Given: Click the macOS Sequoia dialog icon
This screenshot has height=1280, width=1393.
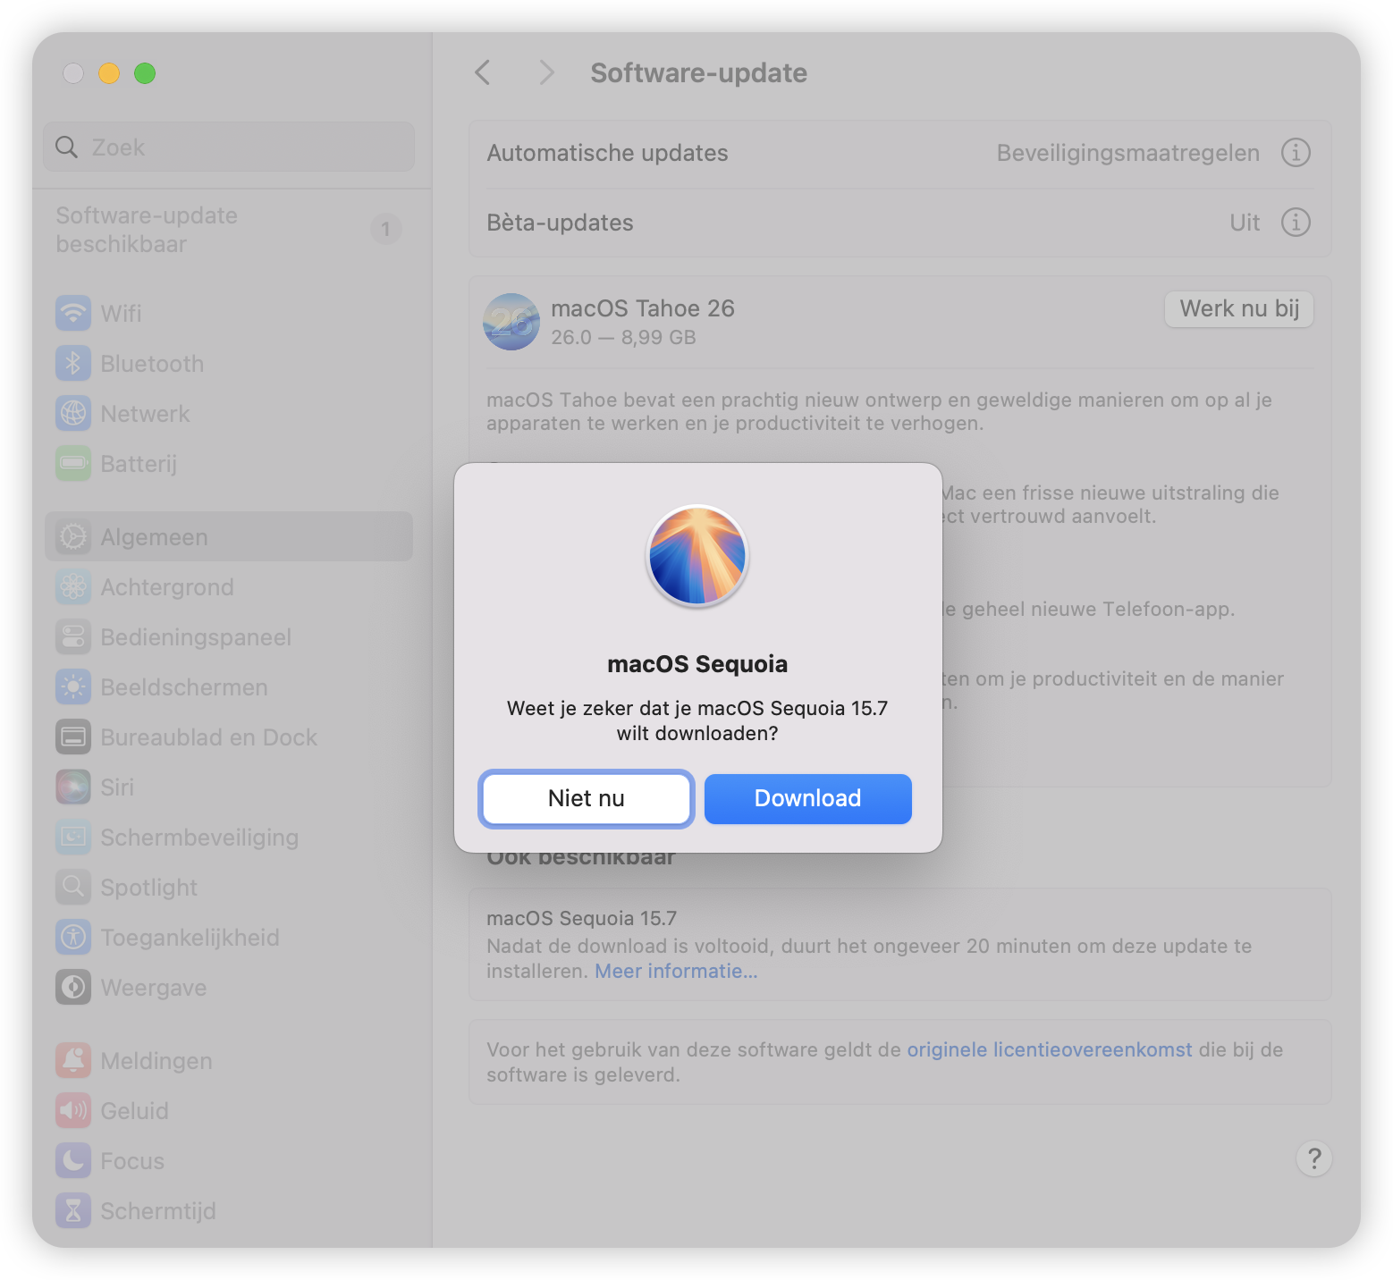Looking at the screenshot, I should click(x=697, y=556).
